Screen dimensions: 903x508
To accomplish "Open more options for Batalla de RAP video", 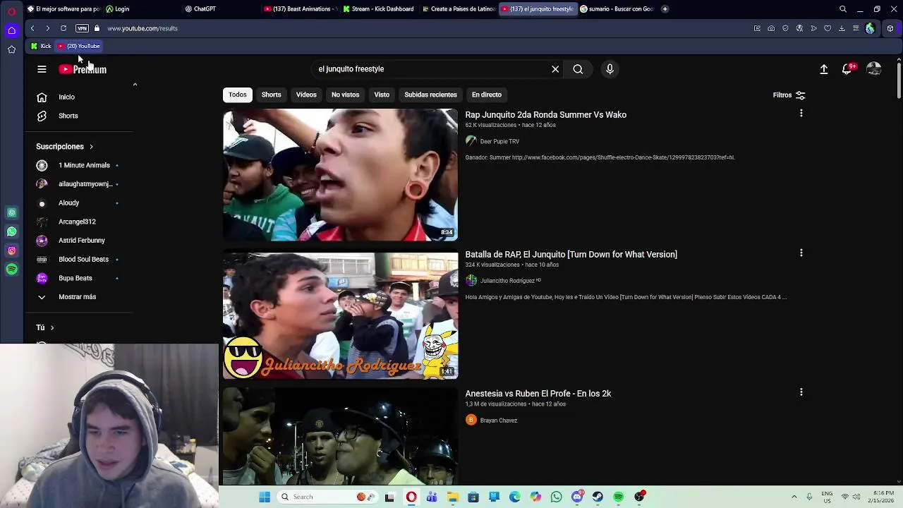I will point(801,253).
